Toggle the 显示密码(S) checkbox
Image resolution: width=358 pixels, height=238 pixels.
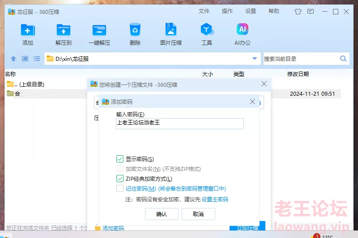click(120, 159)
